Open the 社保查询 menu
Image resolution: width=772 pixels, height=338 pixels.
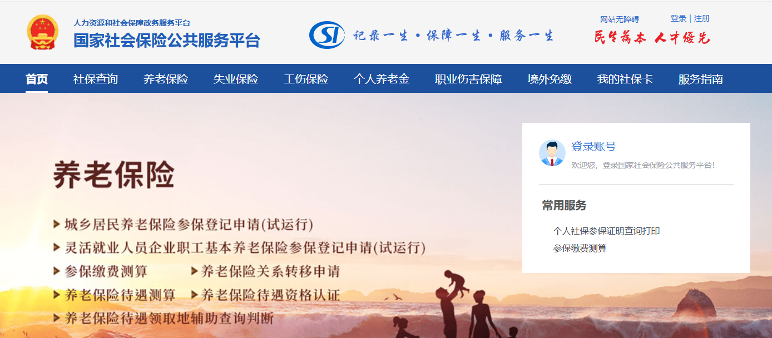(x=96, y=79)
